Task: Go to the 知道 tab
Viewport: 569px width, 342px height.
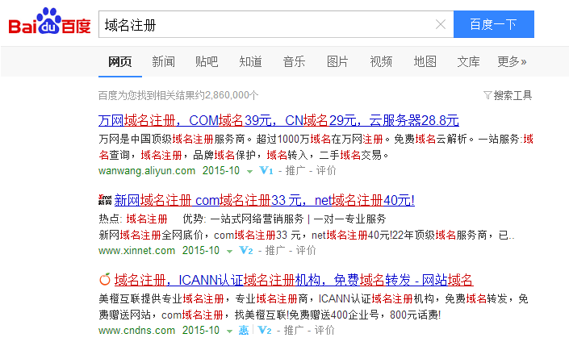Action: 250,61
